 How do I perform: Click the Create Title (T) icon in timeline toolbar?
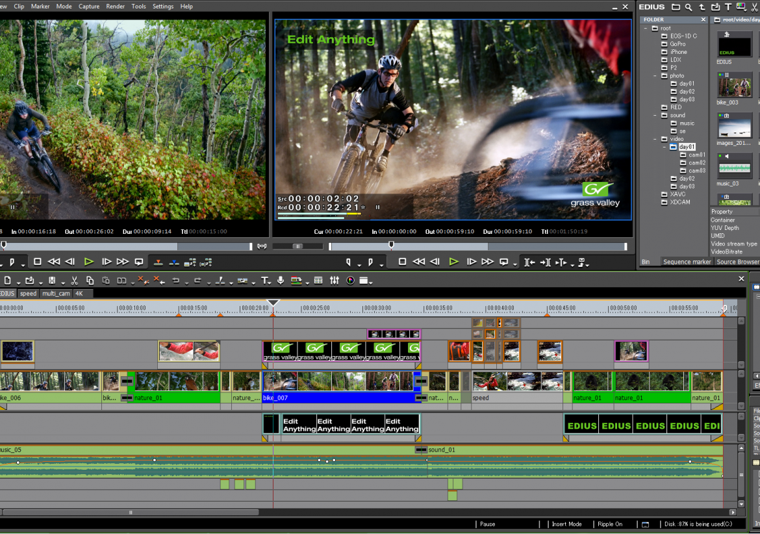pos(264,281)
